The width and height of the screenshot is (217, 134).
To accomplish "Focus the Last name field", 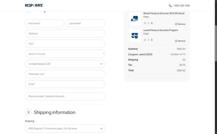I will point(85,23).
